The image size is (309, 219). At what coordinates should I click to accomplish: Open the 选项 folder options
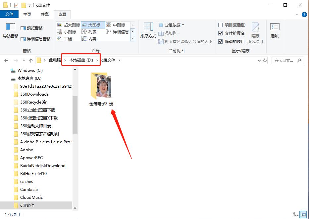tap(275, 30)
